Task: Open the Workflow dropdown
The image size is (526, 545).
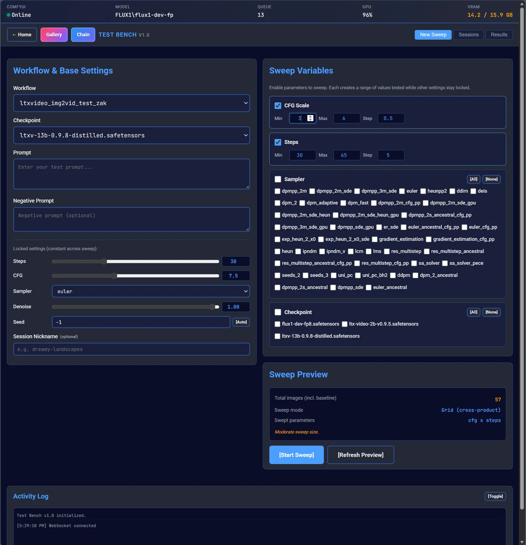Action: (131, 103)
